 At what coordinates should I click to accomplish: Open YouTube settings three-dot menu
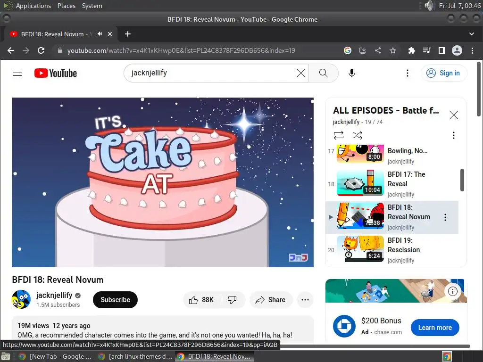point(408,73)
